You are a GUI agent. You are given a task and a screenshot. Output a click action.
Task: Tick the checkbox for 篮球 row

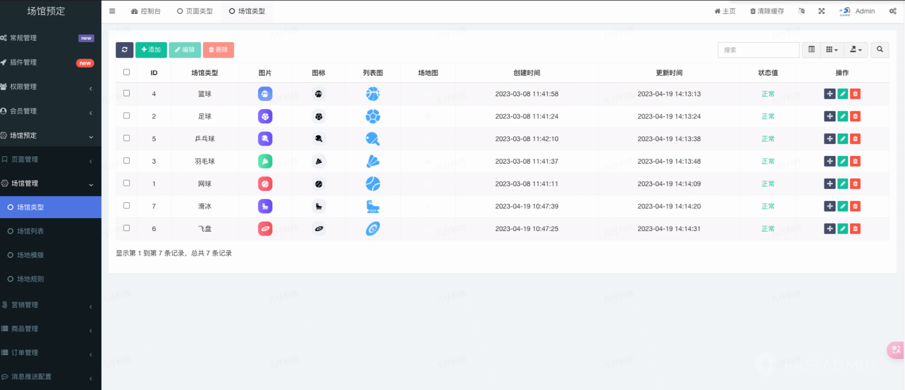[x=127, y=94]
